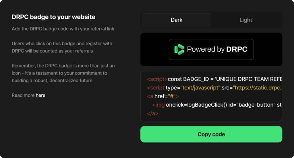Click the BADGE_ID script code line

tap(214, 79)
